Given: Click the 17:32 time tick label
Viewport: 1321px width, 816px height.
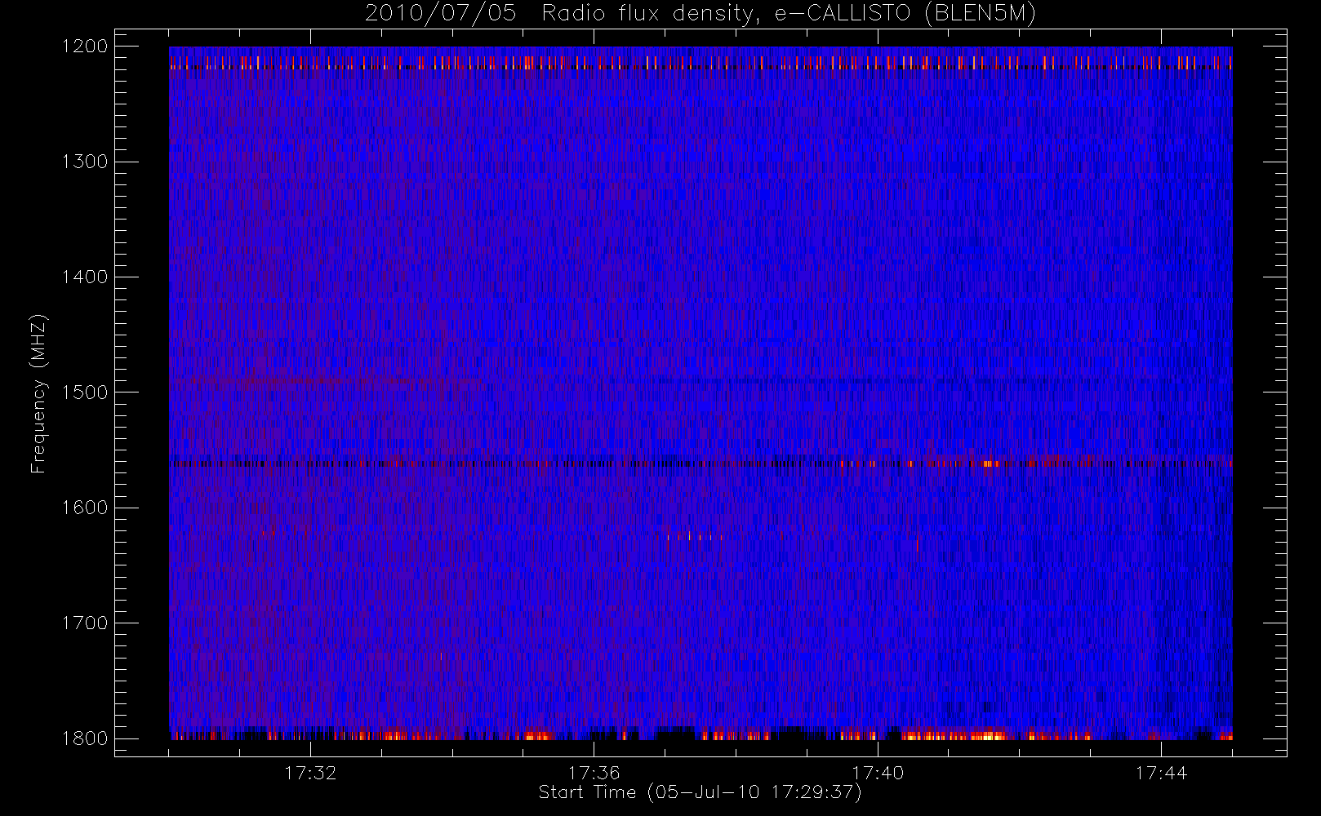Looking at the screenshot, I should coord(310,773).
